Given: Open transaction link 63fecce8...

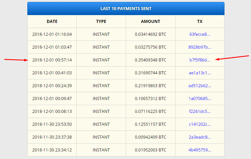Looking at the screenshot, I should point(200,34).
